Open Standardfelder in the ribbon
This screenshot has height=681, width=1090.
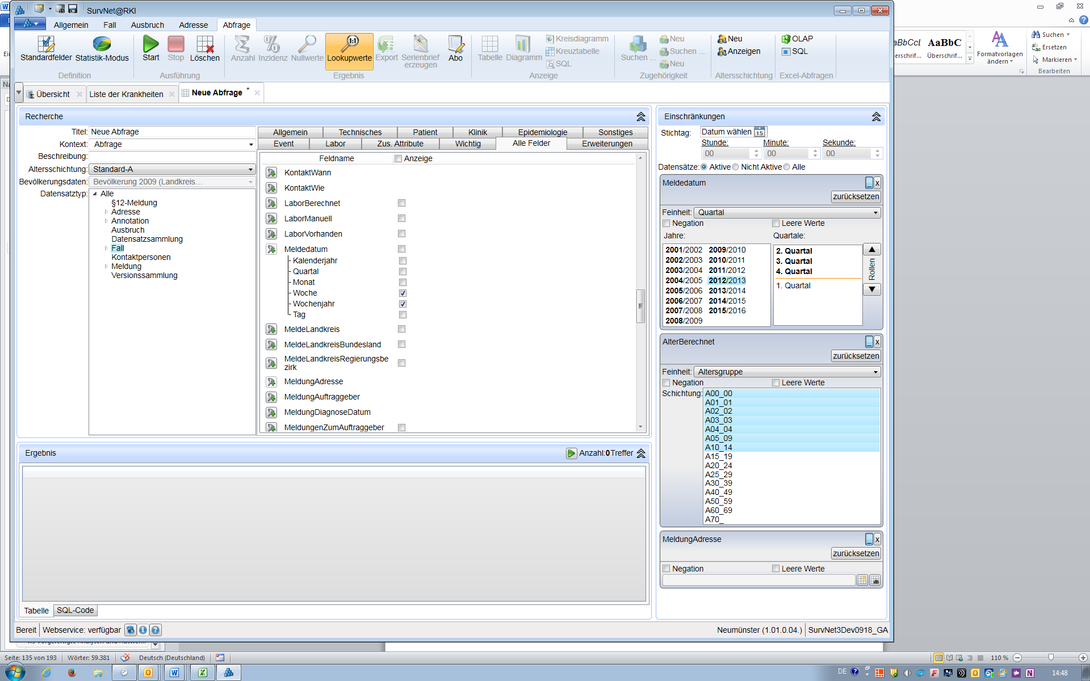[46, 44]
